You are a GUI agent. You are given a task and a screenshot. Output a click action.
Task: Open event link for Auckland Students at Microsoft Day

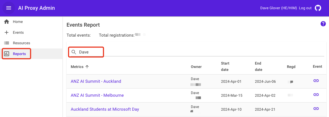[316, 109]
